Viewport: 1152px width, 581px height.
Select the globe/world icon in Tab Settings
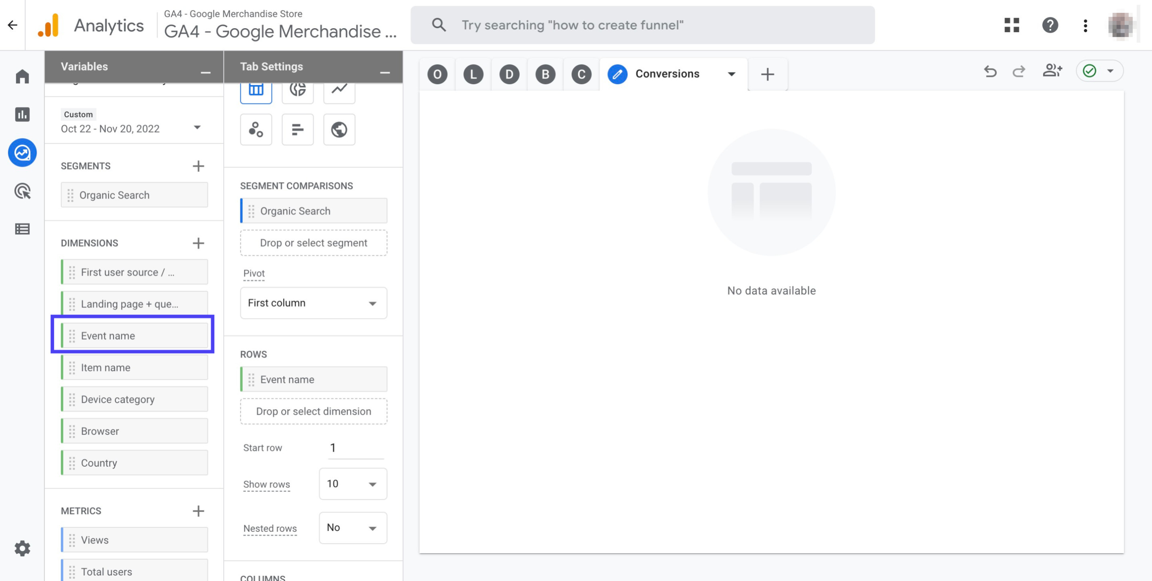pos(339,129)
